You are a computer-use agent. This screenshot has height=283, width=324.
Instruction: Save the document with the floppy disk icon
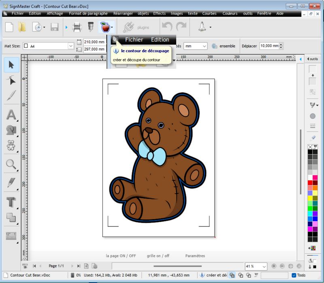tap(54, 27)
